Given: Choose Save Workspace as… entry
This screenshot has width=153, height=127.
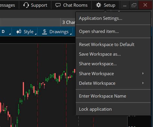Looking at the screenshot, I should (113, 54).
